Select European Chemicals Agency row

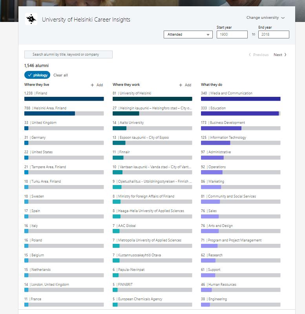click(x=152, y=302)
